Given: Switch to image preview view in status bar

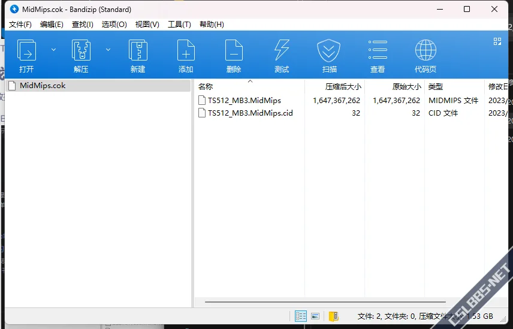Looking at the screenshot, I should 315,316.
